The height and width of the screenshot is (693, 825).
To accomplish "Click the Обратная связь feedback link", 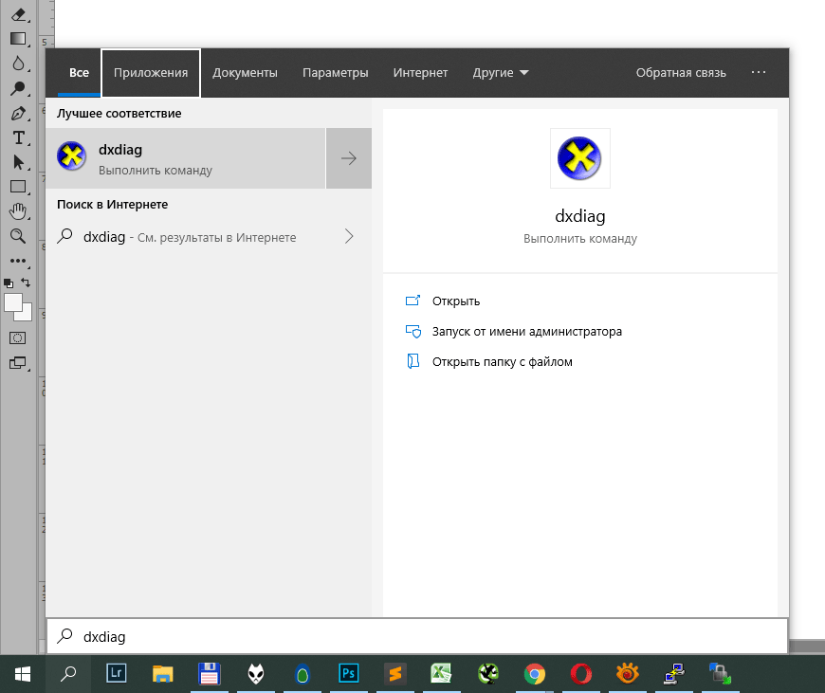I will pos(681,73).
